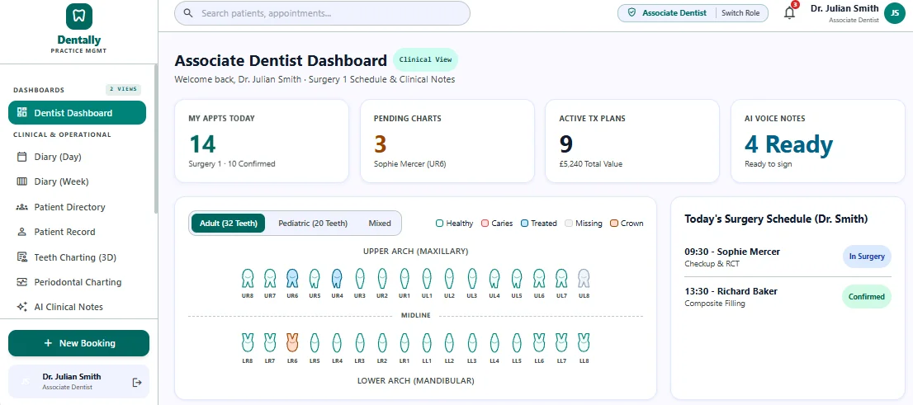Screen dimensions: 913x405
Task: Switch chart to Pediatric (20 Teeth)
Action: click(x=313, y=223)
